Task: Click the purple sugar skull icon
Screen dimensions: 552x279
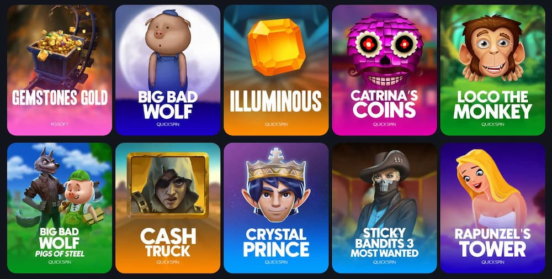Action: click(x=385, y=50)
